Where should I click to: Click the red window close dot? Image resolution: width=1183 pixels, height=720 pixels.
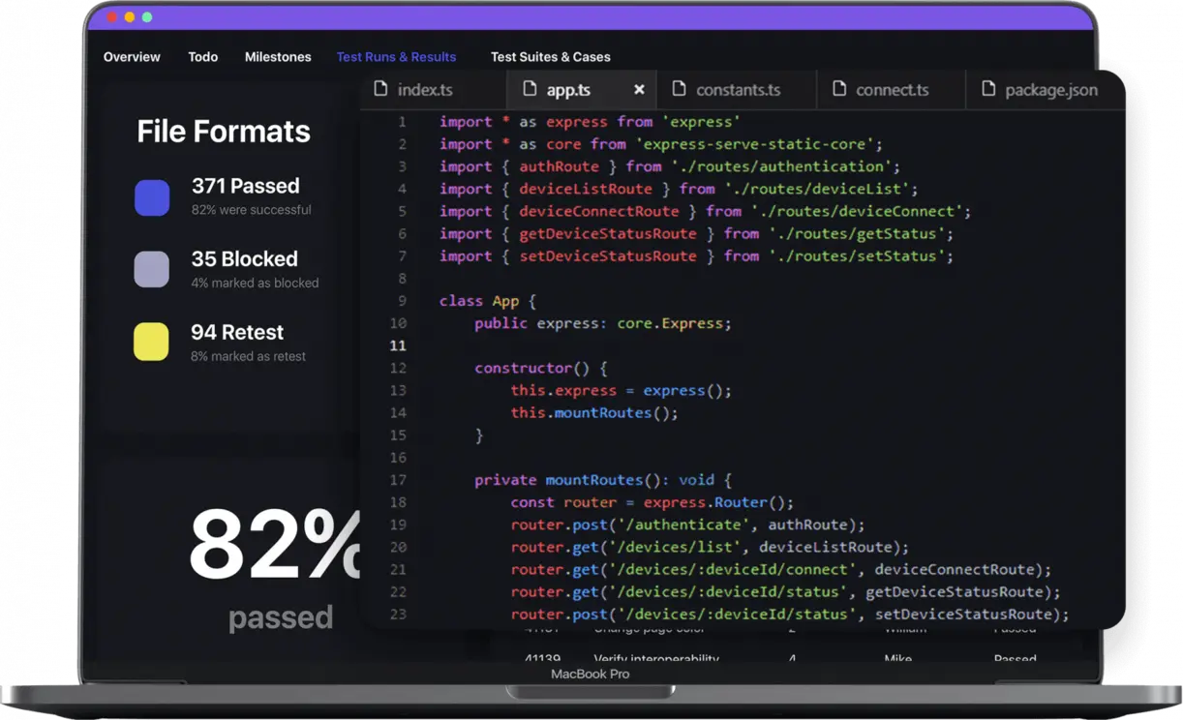pos(112,17)
